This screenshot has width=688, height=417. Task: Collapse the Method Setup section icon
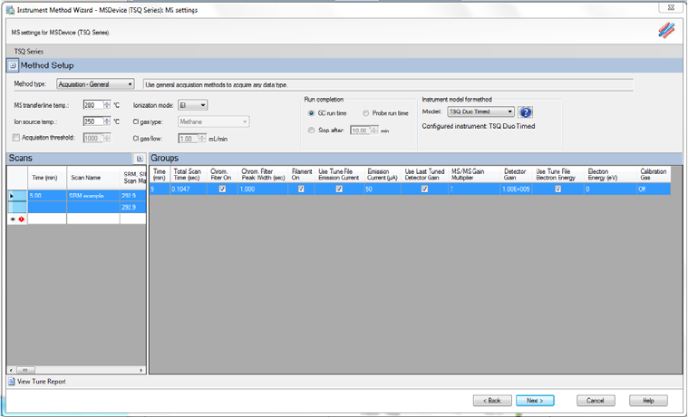coord(13,66)
